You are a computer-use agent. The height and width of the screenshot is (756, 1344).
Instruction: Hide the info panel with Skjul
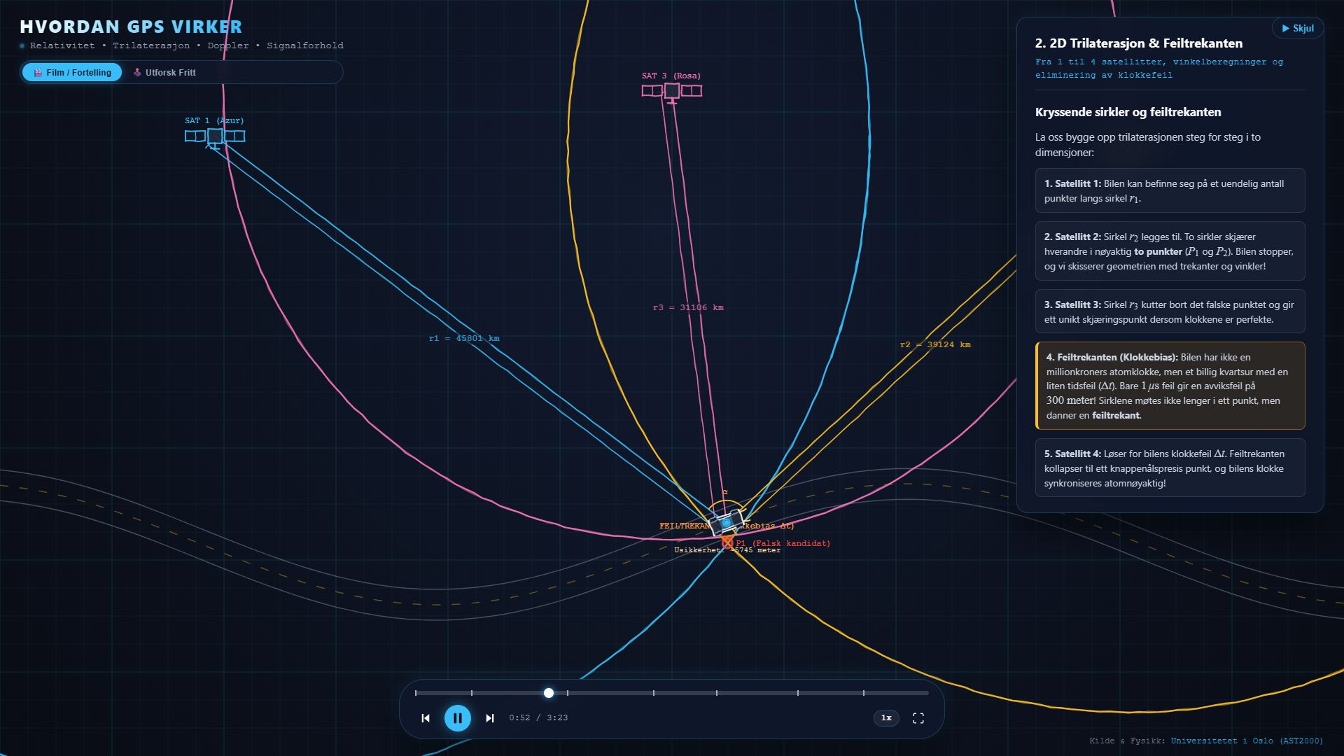pos(1298,28)
